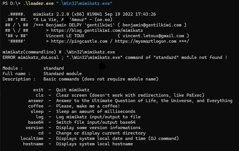Click the "answer" command name
The height and width of the screenshot is (151, 239).
[36, 101]
